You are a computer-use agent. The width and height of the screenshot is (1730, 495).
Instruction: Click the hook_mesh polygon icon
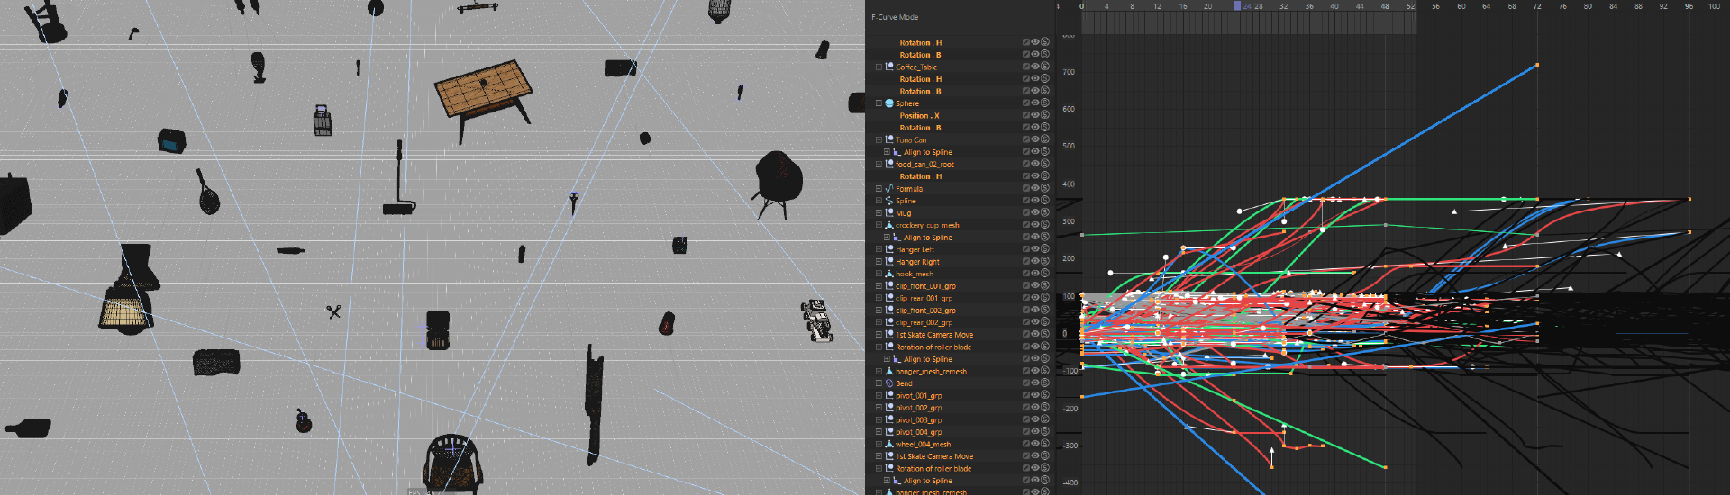(889, 274)
